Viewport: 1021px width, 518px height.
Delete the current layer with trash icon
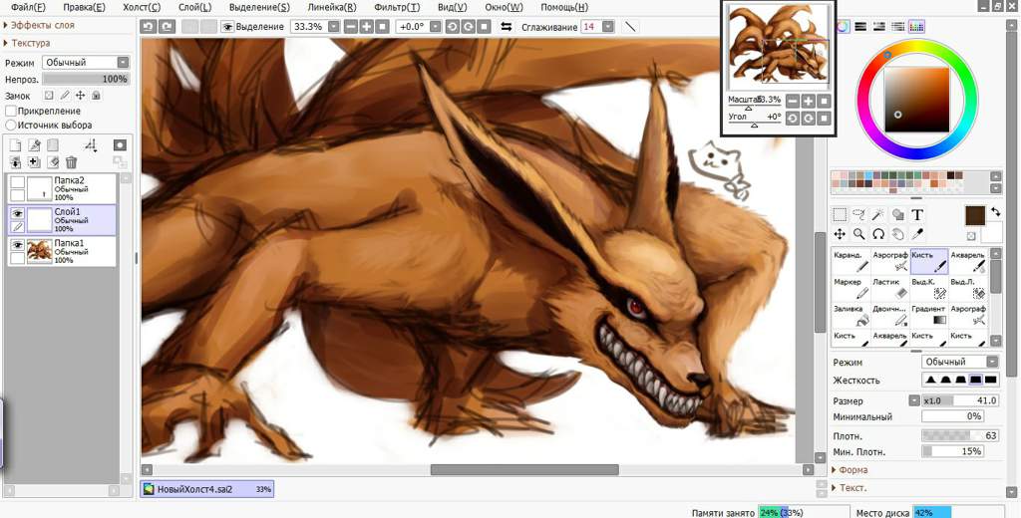(x=72, y=162)
